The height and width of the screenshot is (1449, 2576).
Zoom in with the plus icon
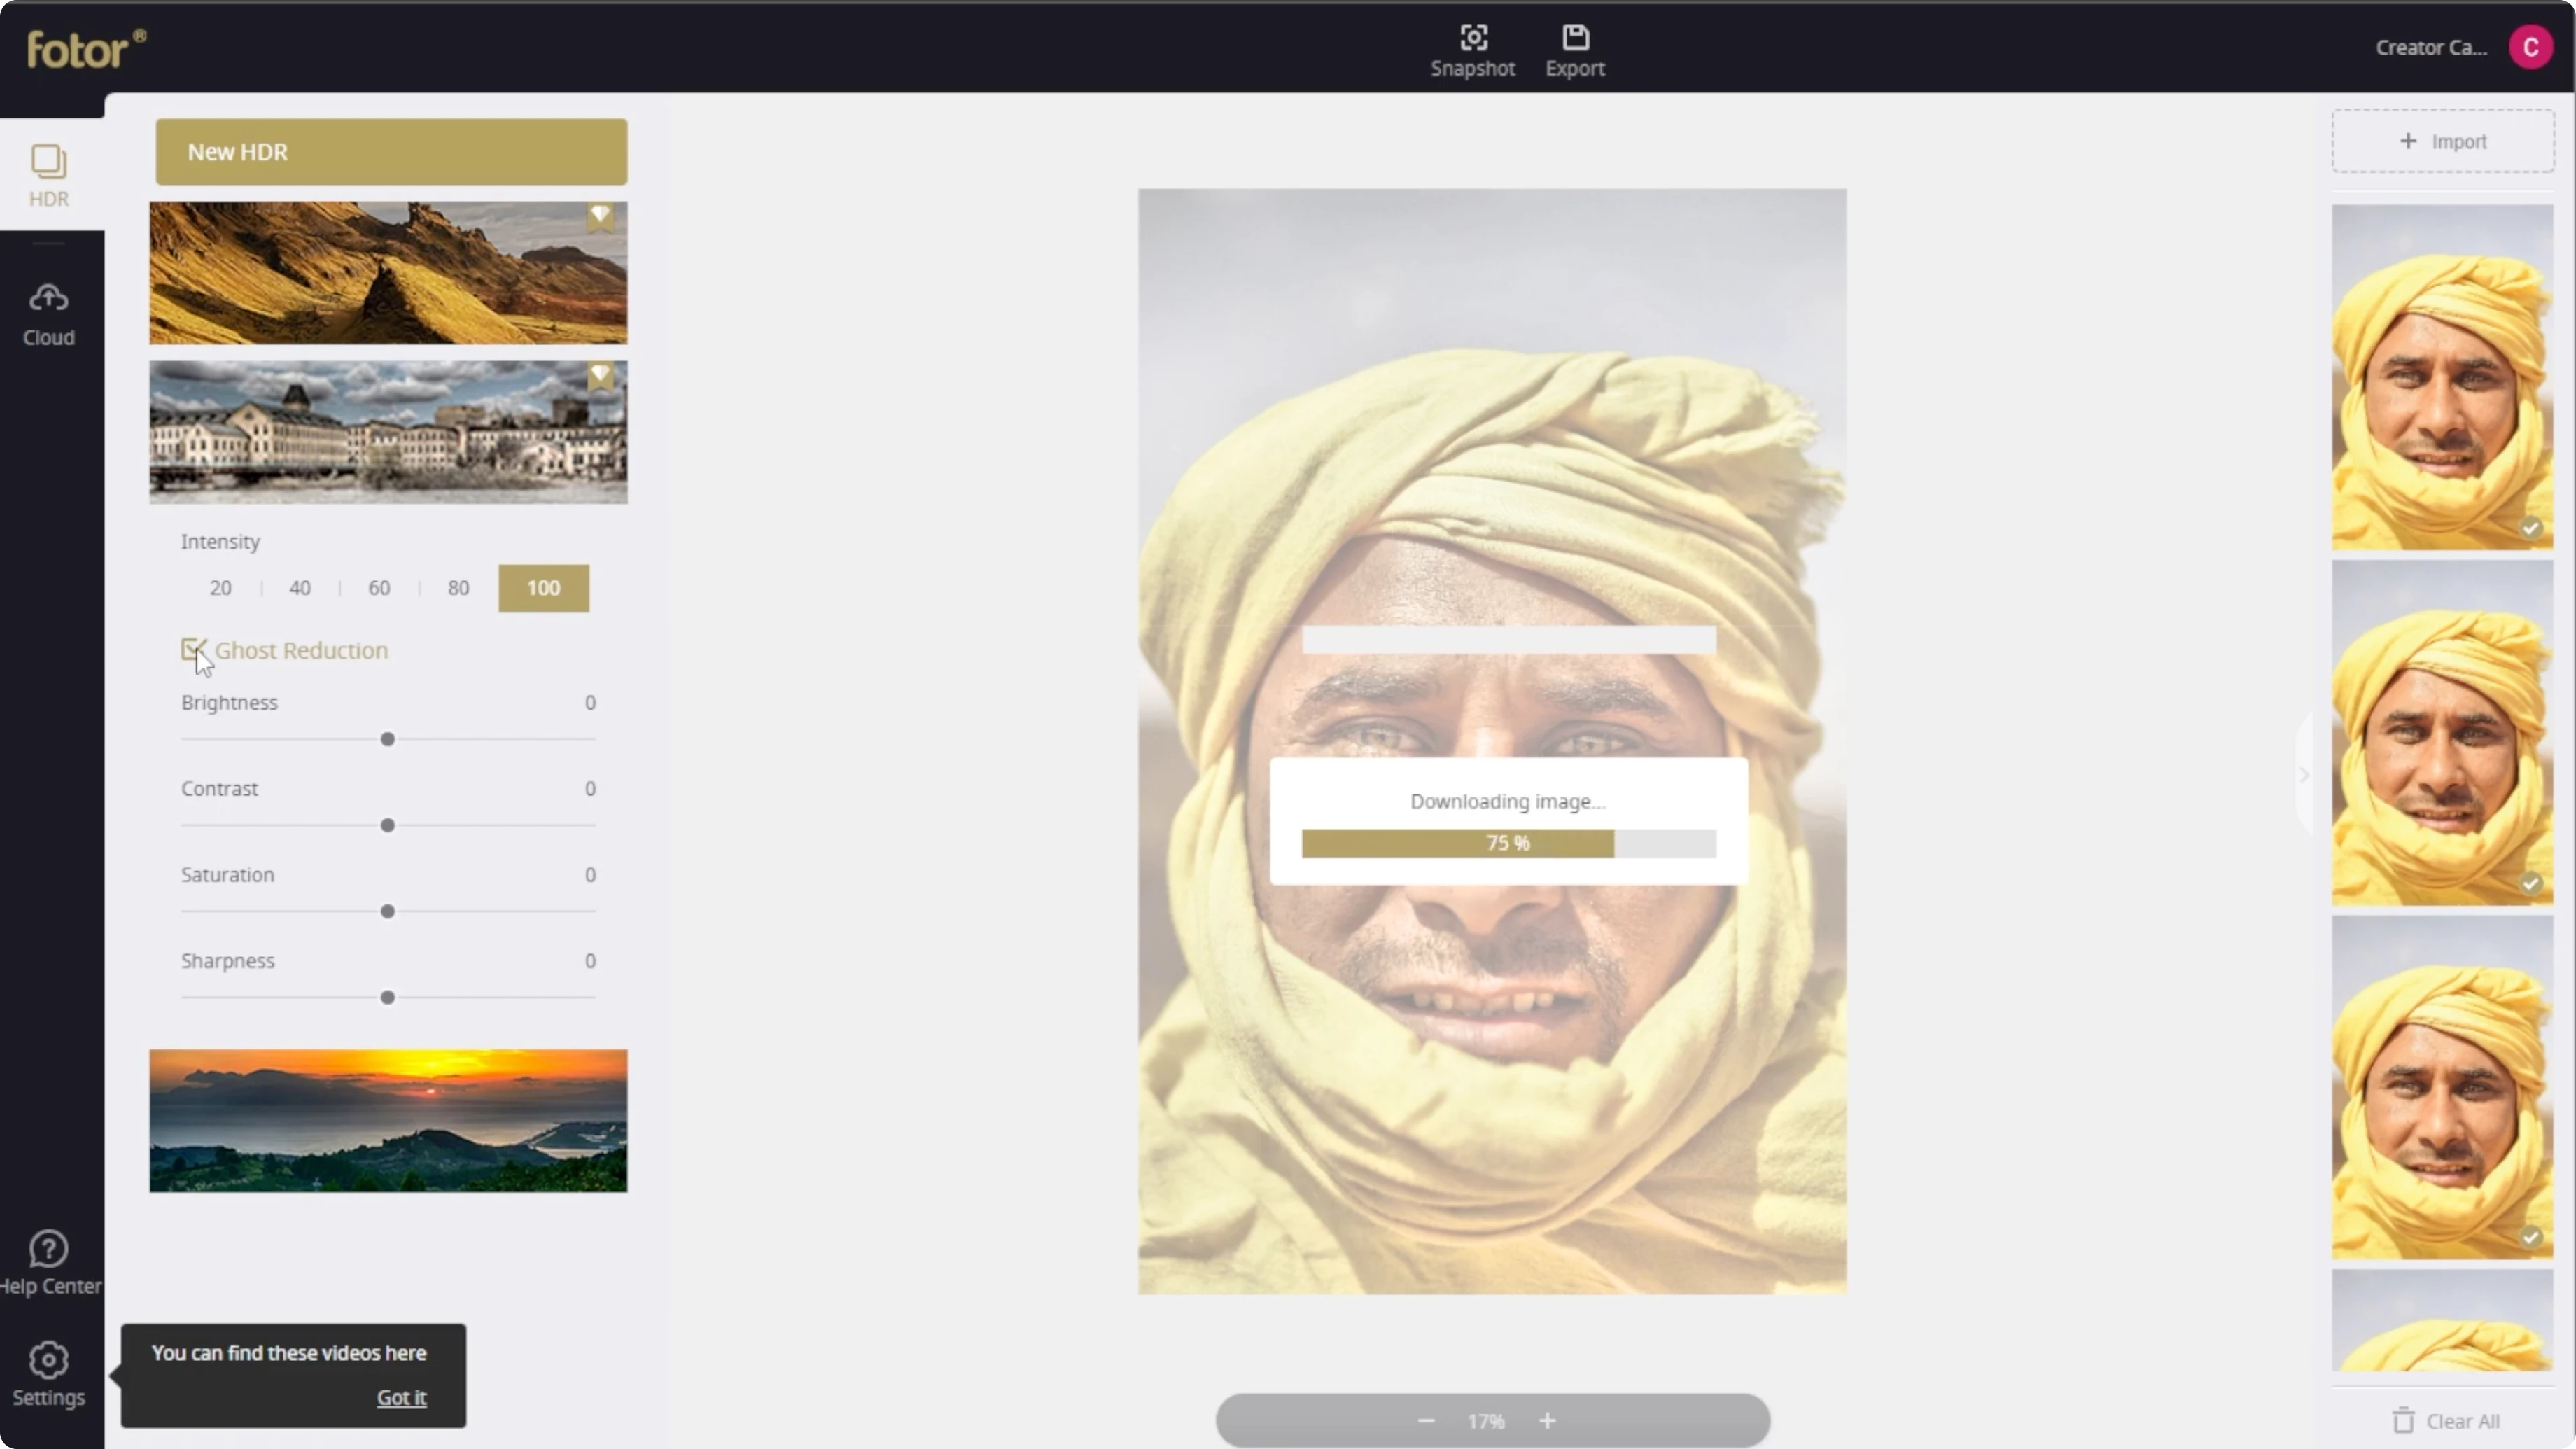click(1547, 1421)
